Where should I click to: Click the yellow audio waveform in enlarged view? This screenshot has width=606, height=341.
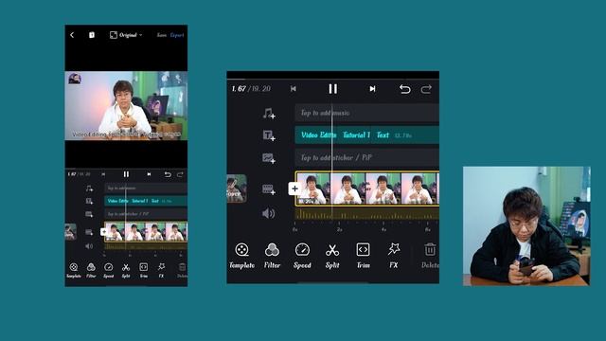point(367,214)
